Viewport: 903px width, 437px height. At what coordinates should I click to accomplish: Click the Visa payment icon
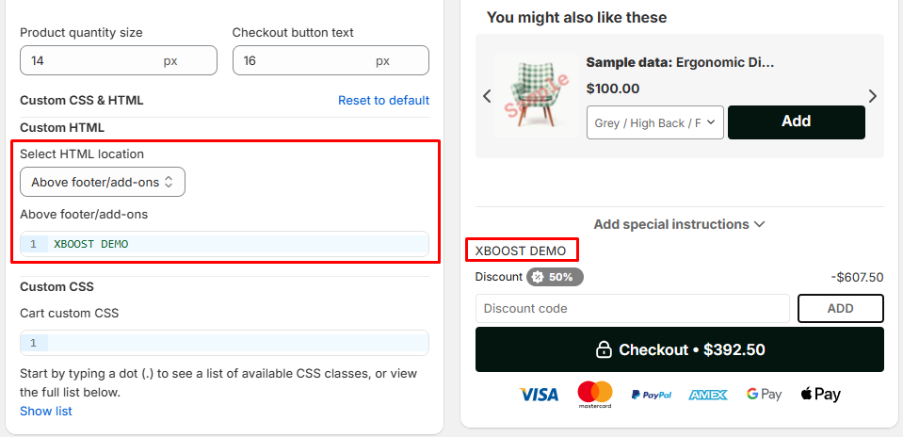point(539,395)
